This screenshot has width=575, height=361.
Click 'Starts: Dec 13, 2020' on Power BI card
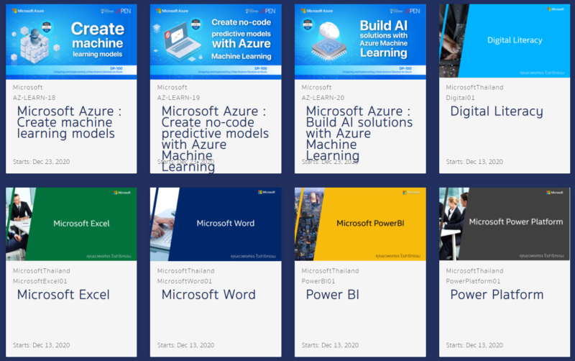(x=330, y=345)
